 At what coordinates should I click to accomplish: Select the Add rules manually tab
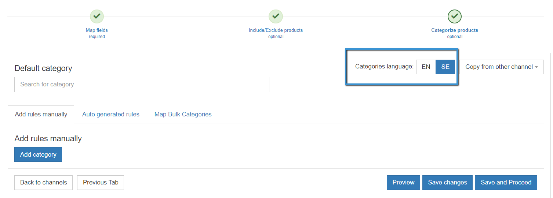pos(41,114)
